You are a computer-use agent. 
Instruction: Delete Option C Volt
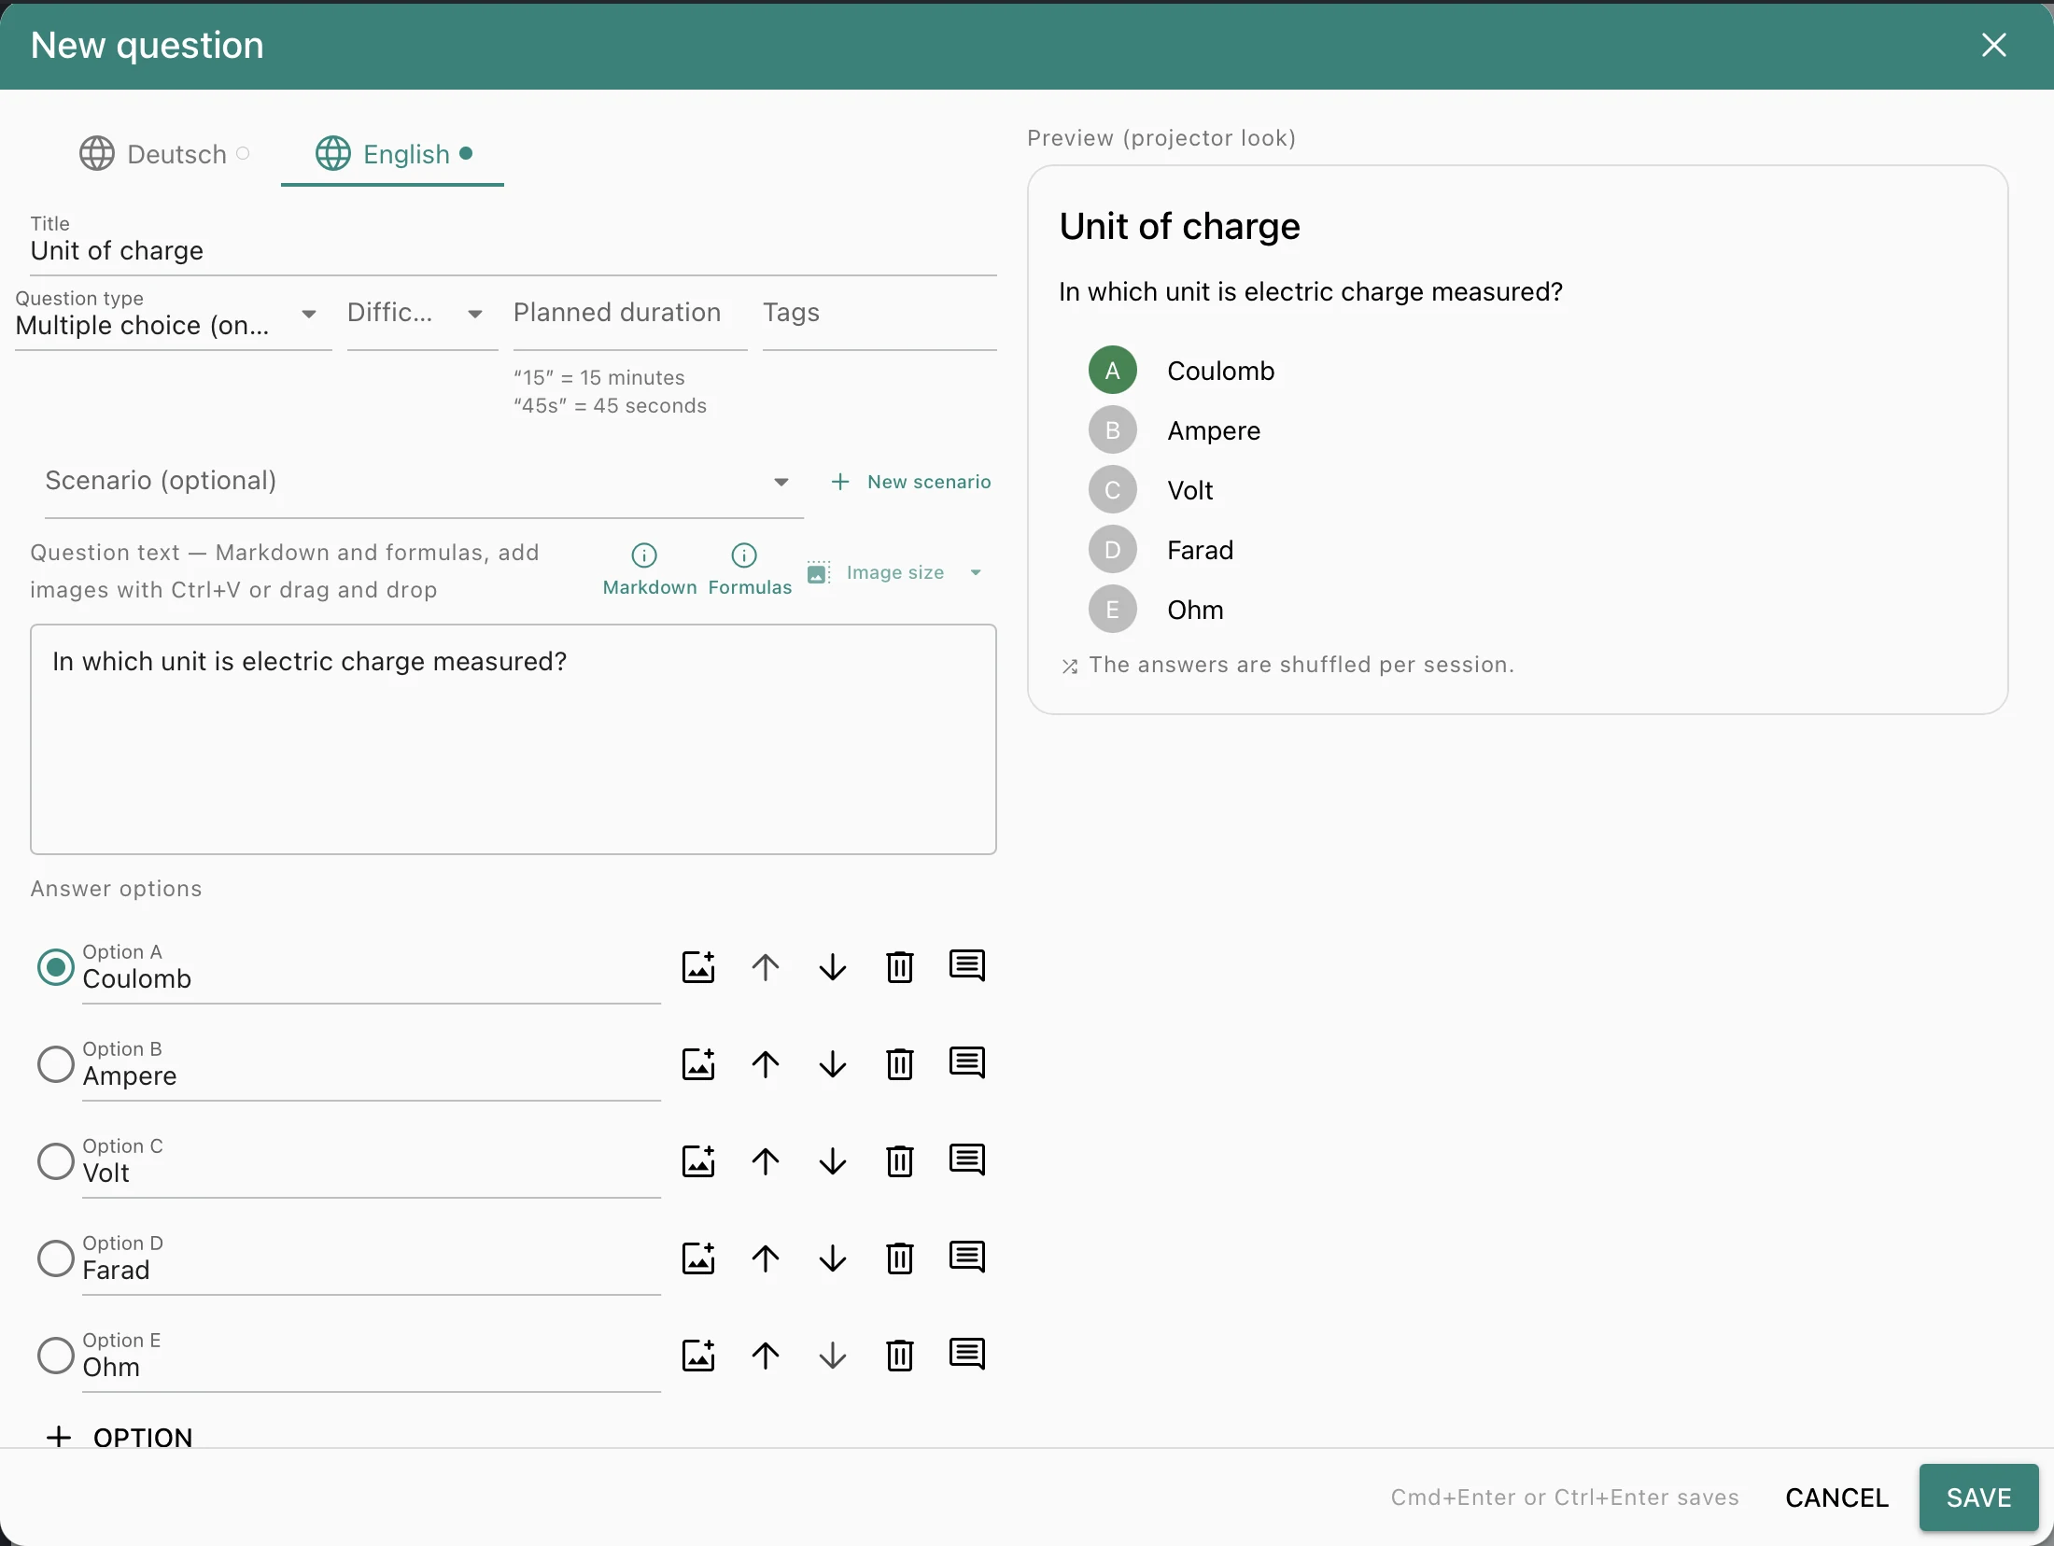click(x=900, y=1161)
